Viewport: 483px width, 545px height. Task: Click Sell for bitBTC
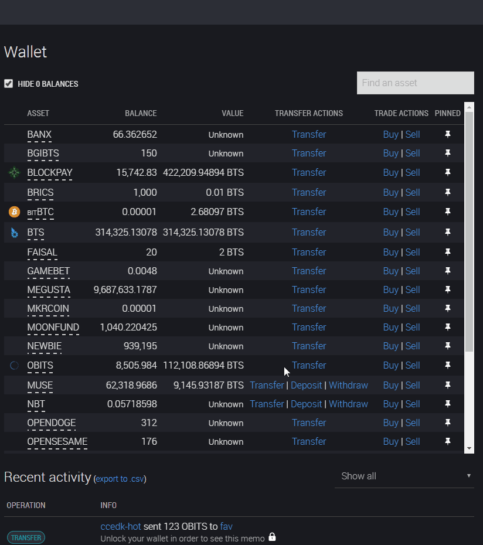click(413, 212)
